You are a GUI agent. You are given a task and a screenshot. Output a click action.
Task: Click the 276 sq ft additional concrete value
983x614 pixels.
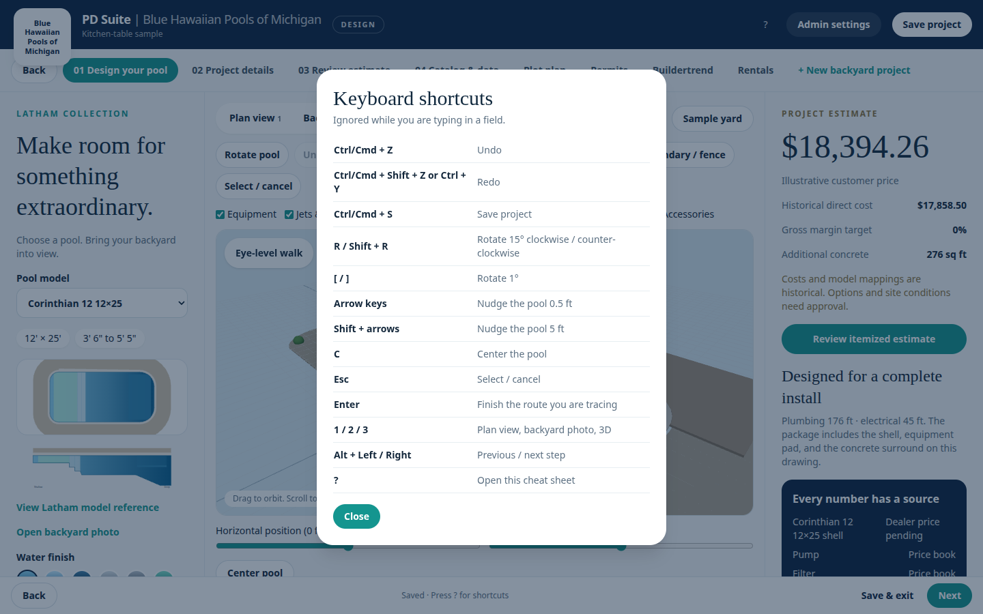coord(946,254)
